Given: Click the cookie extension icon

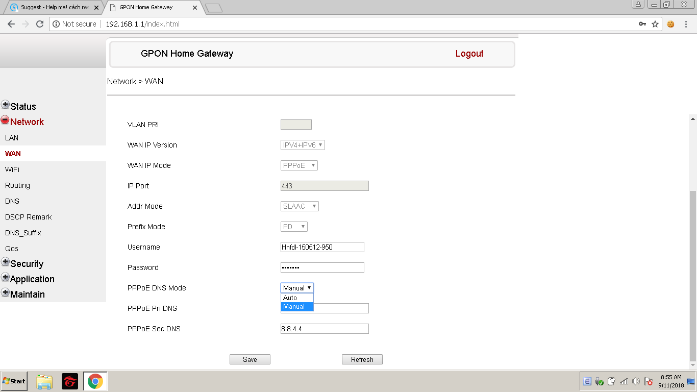Looking at the screenshot, I should click(x=670, y=24).
